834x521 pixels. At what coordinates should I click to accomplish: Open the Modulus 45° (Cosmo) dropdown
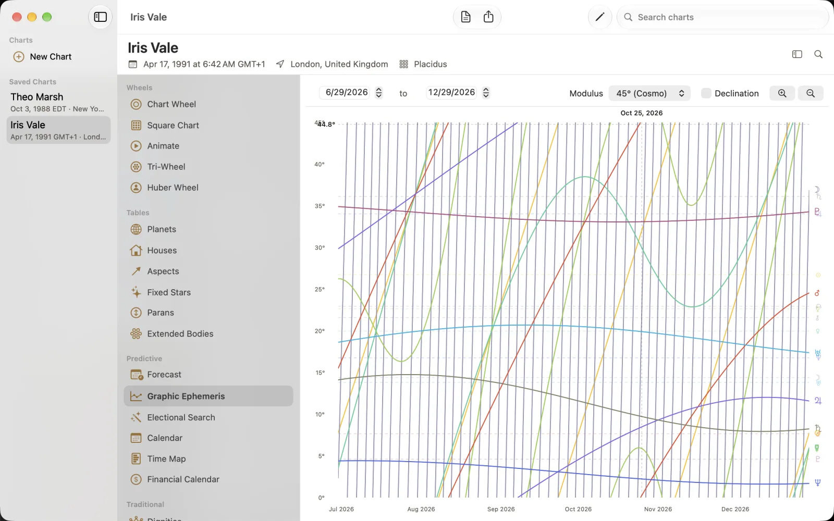click(x=649, y=93)
